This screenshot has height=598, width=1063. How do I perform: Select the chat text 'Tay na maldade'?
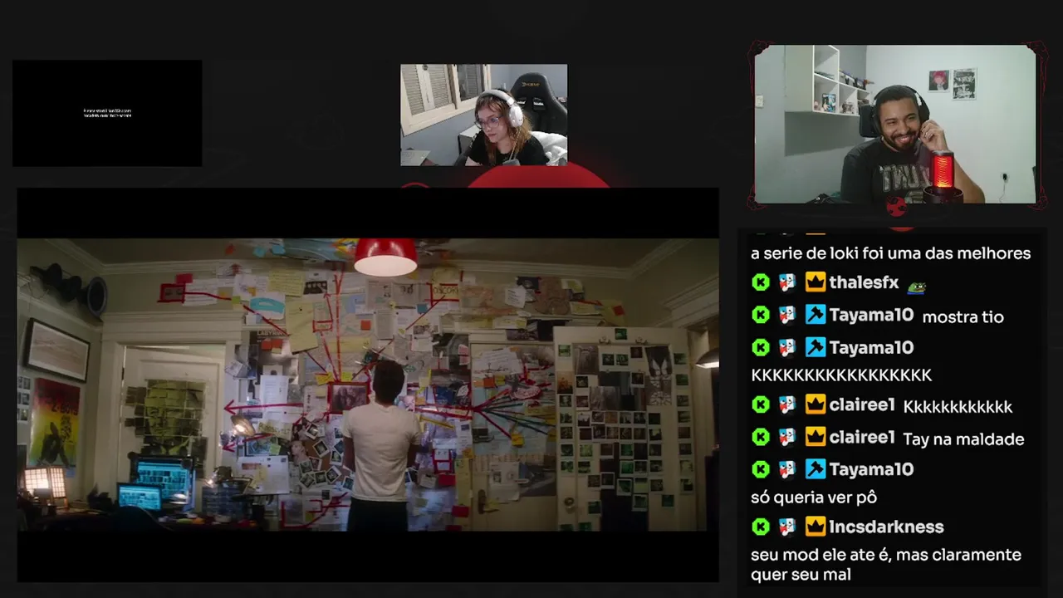[x=963, y=439]
